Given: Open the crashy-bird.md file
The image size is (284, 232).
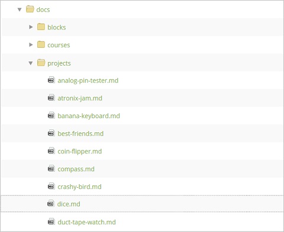Looking at the screenshot, I should tap(79, 187).
